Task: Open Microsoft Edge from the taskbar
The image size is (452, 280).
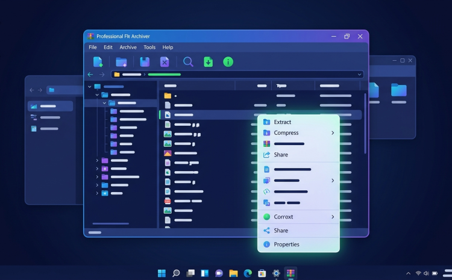Action: 248,273
